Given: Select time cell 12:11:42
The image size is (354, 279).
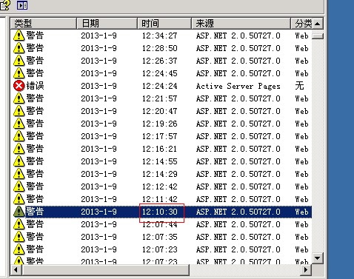Looking at the screenshot, I should [x=160, y=199].
